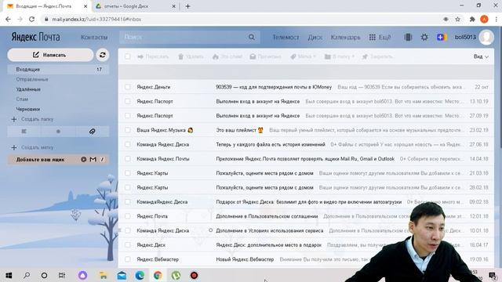Tick checkbox for Теперь у каждого файла message
Screen dimensions: 502x282
(x=127, y=144)
